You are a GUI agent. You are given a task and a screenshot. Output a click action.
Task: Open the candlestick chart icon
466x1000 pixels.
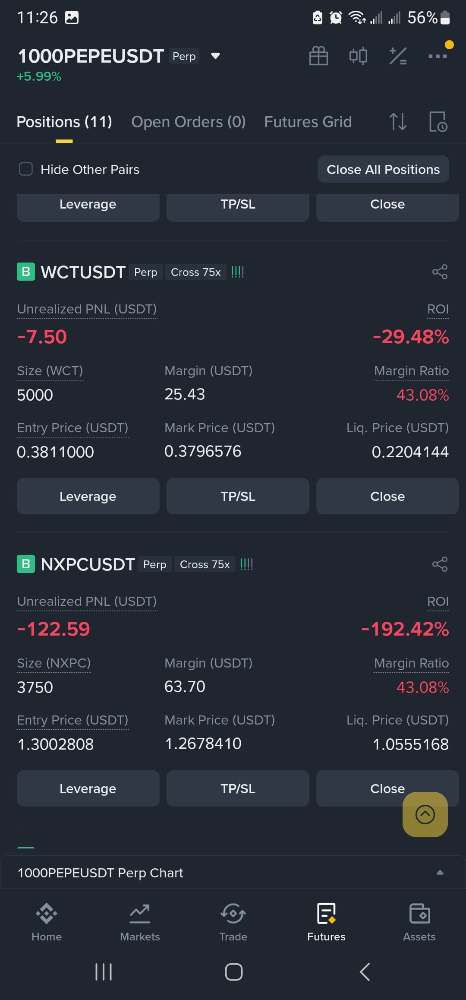358,56
